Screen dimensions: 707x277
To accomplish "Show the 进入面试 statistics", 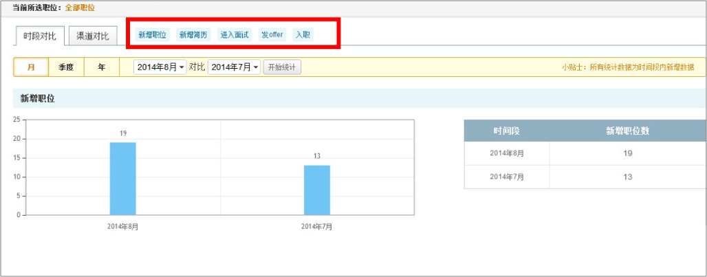I will [x=235, y=34].
